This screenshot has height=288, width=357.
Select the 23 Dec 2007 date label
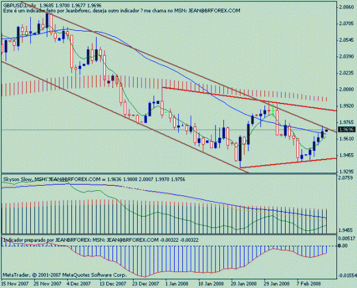(x=145, y=283)
